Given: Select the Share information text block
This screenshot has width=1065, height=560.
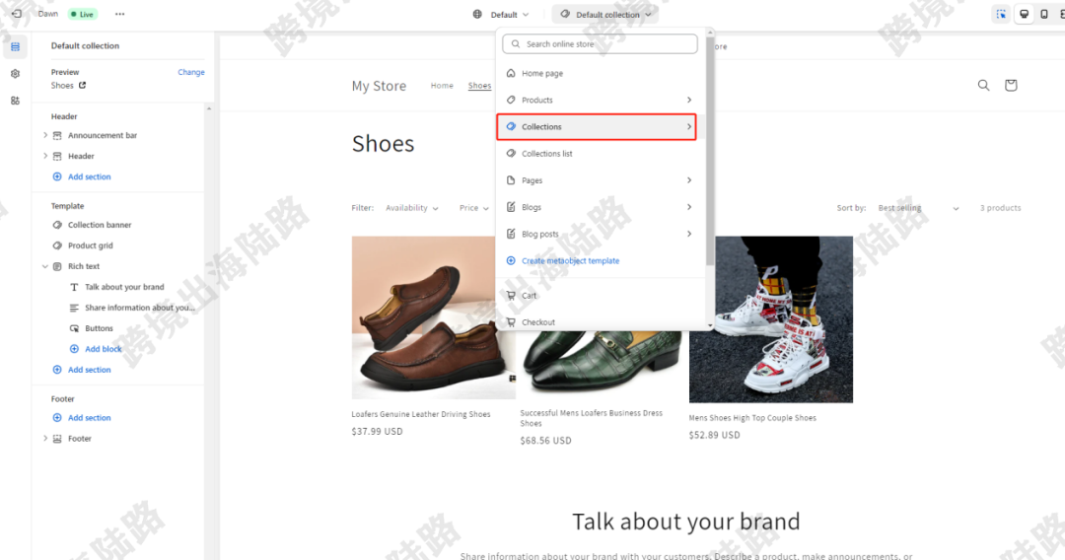Looking at the screenshot, I should pos(139,308).
